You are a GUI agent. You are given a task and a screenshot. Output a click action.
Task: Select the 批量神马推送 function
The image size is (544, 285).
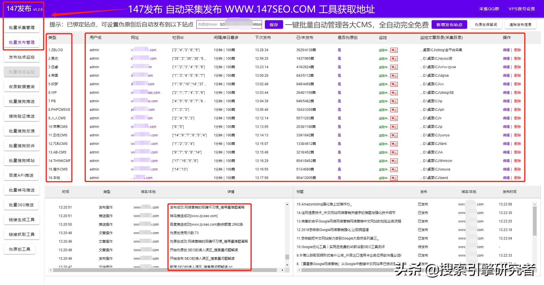22,190
